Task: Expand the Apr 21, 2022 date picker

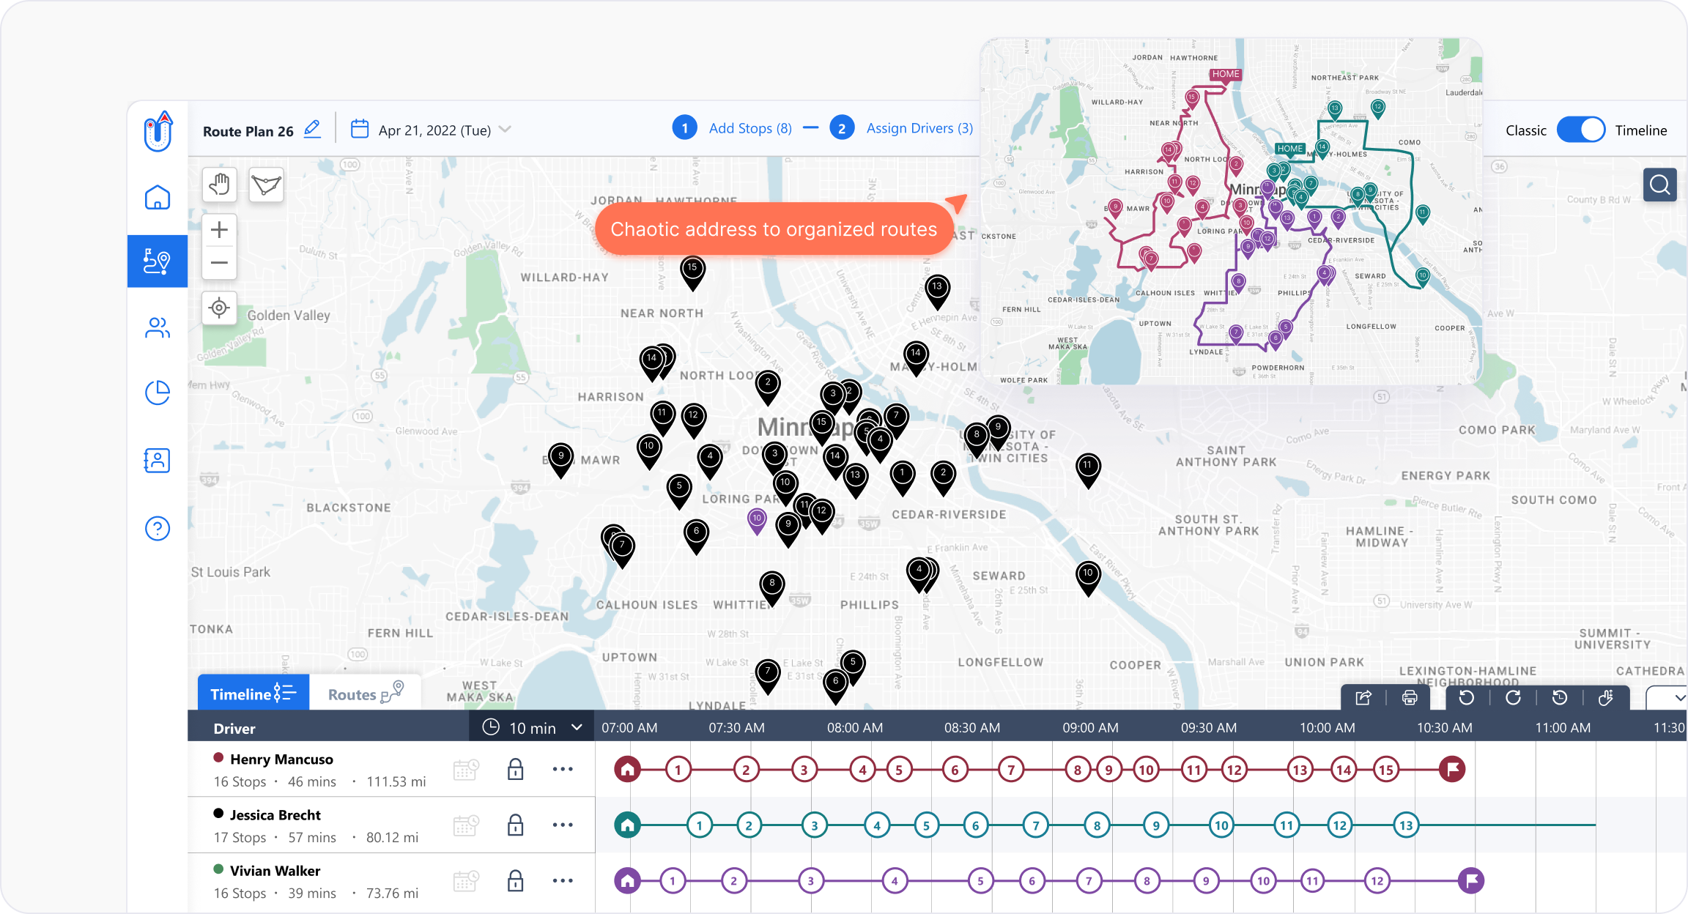Action: click(504, 129)
